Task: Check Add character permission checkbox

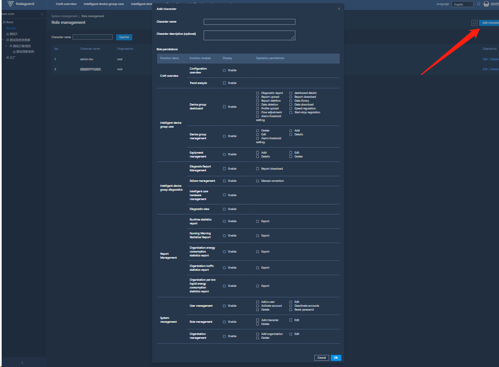Action: pyautogui.click(x=257, y=320)
